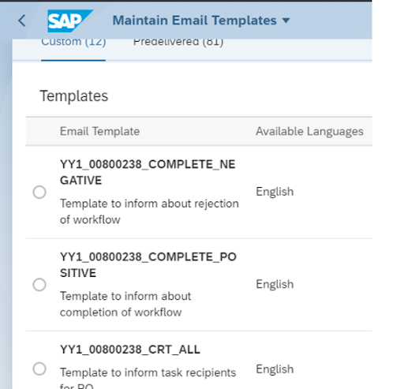Select the COMPLETE_NEGATIVE template radio button
This screenshot has height=389, width=404.
pos(39,192)
